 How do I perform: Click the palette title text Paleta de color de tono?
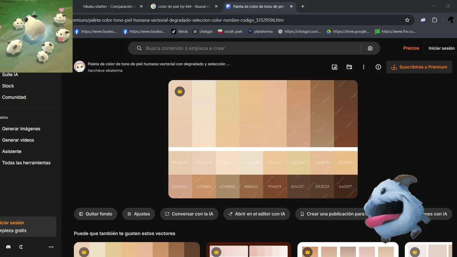click(x=159, y=64)
